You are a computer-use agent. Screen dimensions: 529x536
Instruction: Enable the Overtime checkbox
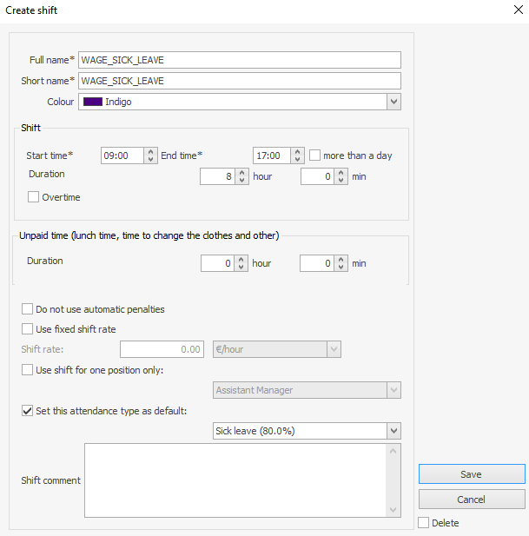[34, 197]
